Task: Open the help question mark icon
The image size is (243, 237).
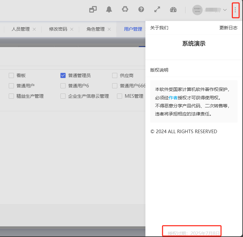Action: [141, 9]
